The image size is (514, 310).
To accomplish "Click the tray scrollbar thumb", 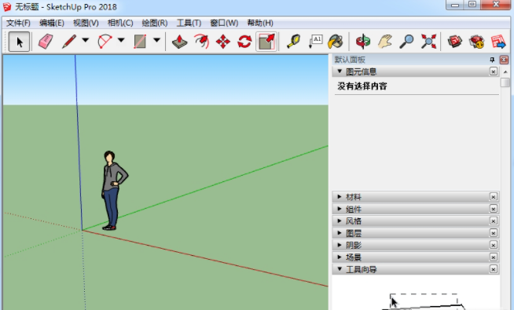I will pos(505,82).
